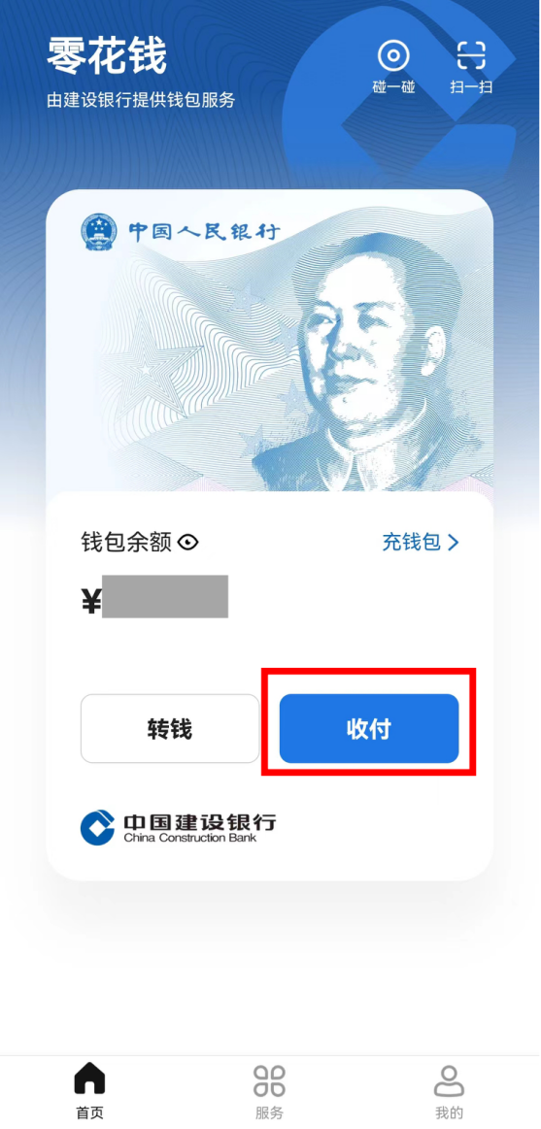Tap the blue 收付 button
This screenshot has height=1129, width=541.
369,729
